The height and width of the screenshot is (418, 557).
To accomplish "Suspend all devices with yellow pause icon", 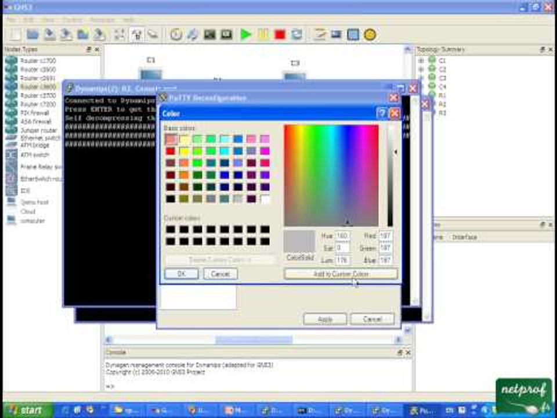I will pyautogui.click(x=263, y=34).
